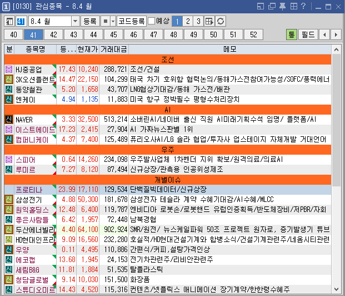Switch to group tab 48
This screenshot has width=345, height=296.
coord(173,34)
